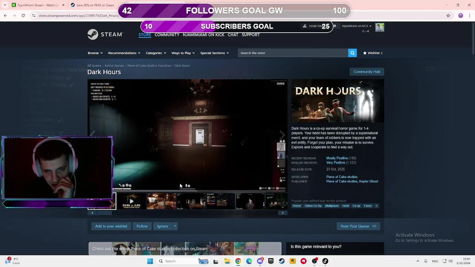The image size is (475, 267).
Task: Open the CHAT menu item
Action: 233,34
